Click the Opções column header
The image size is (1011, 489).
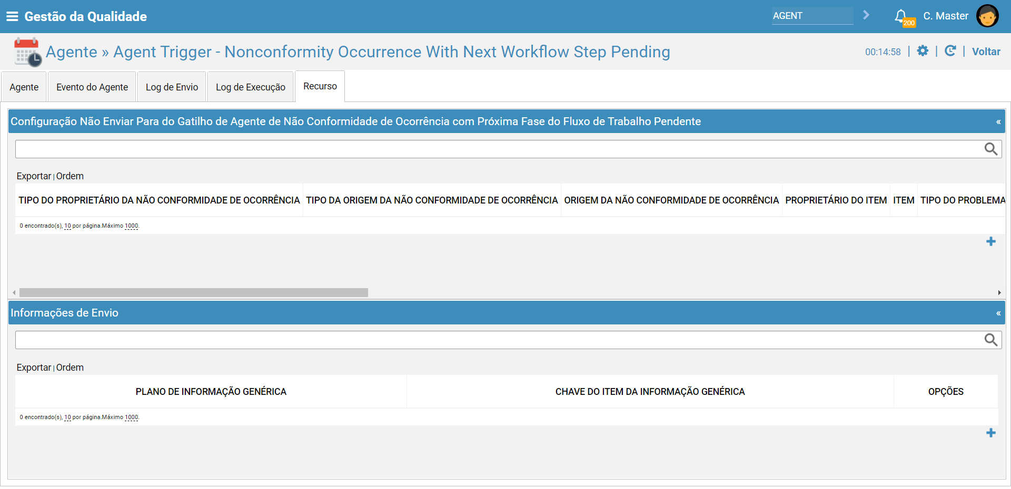click(x=946, y=392)
